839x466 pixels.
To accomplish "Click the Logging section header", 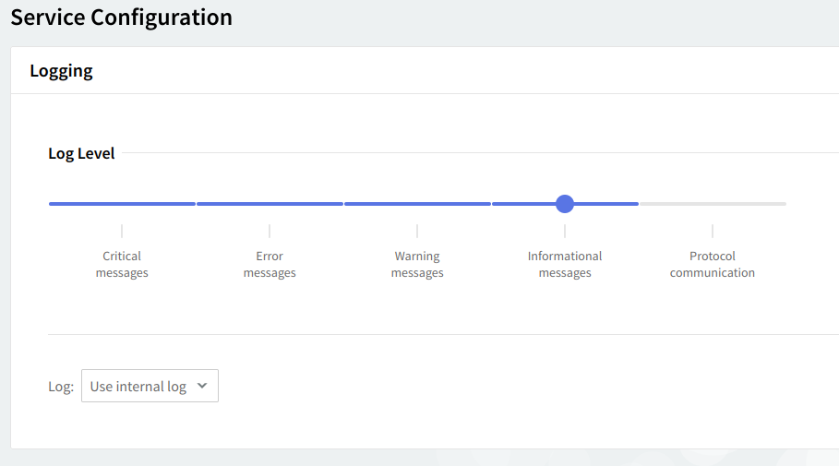I will pyautogui.click(x=62, y=70).
